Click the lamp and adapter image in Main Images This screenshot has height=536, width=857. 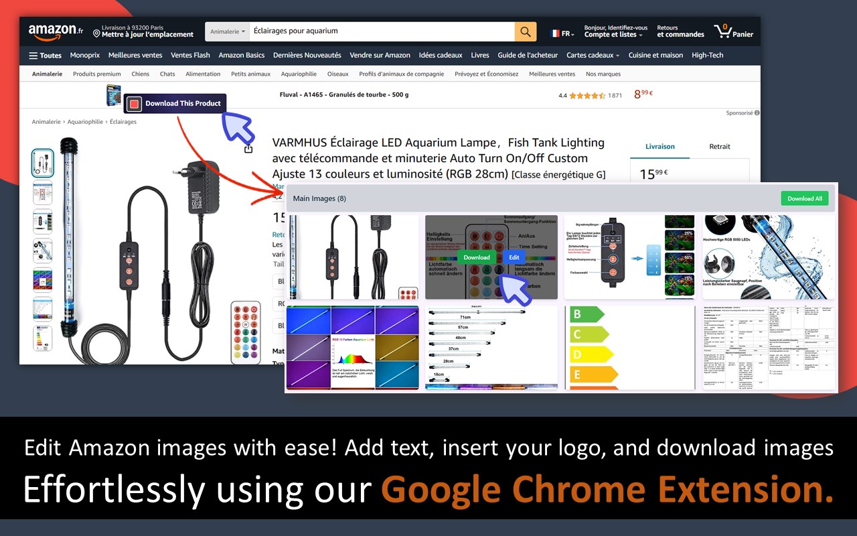click(x=353, y=257)
